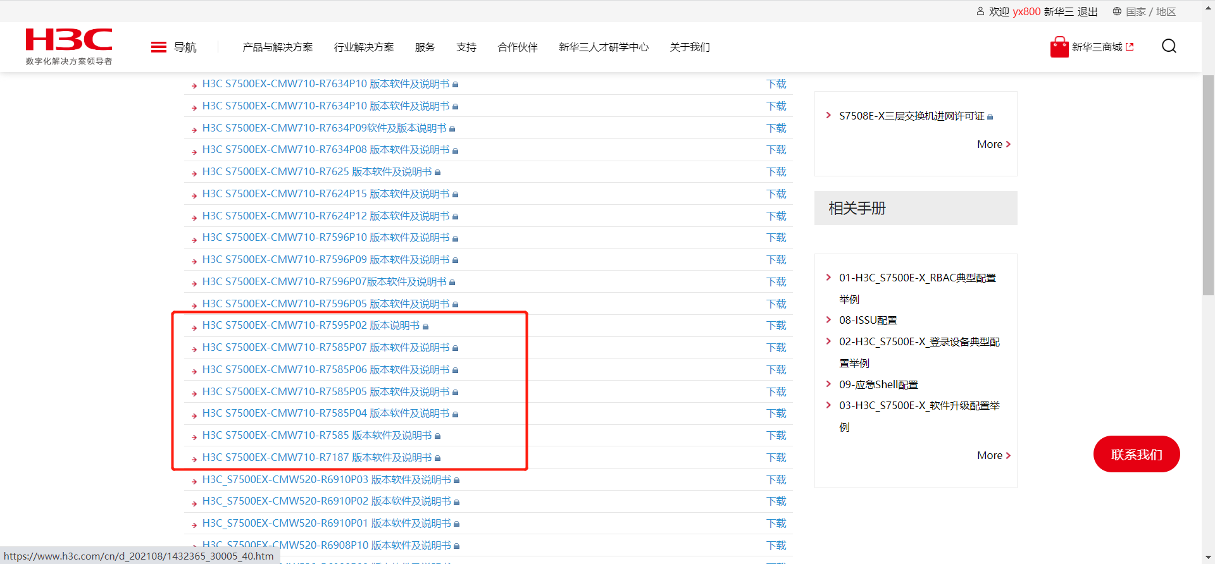
Task: Open H3C S7500EX-CMW710-R7595P02 版本说明书
Action: (311, 326)
